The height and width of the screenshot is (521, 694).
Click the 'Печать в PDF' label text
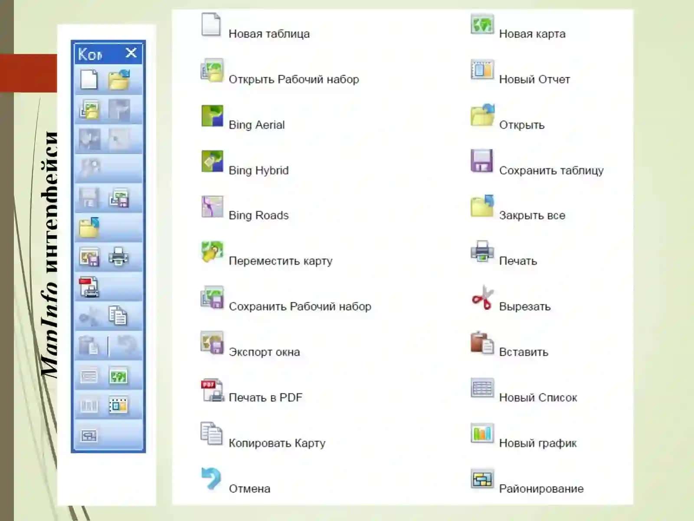click(265, 398)
